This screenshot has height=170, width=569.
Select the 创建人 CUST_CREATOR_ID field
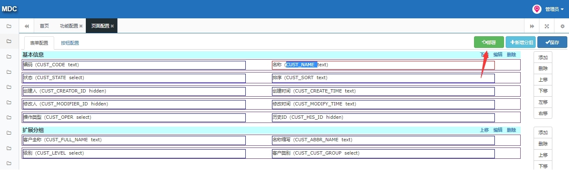click(x=134, y=91)
